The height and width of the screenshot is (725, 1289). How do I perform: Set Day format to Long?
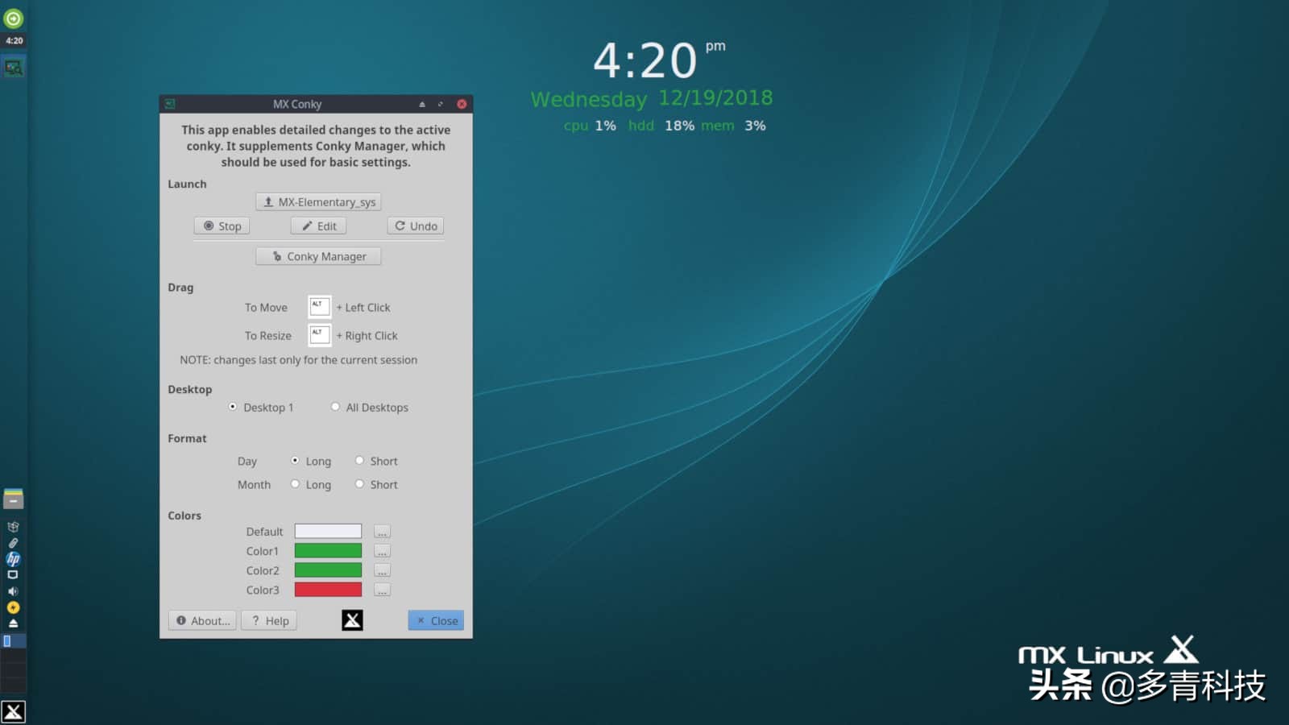[295, 461]
